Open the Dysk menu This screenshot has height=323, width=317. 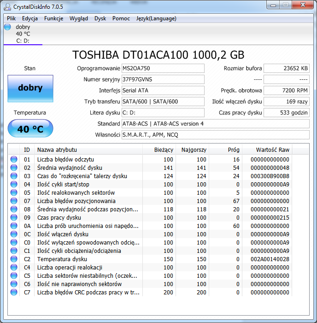[100, 18]
